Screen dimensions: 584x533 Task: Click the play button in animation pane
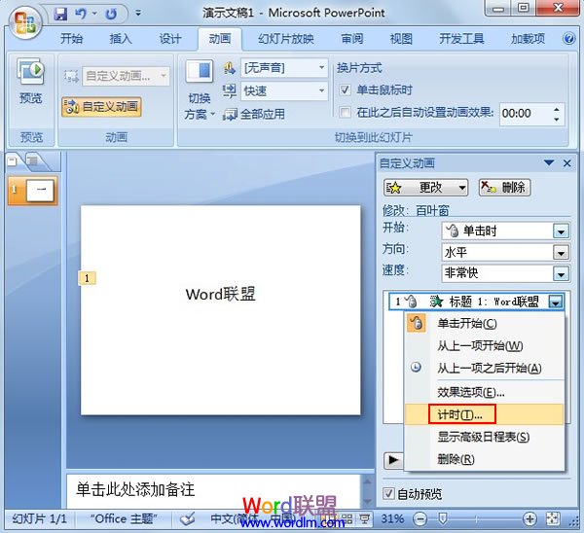pos(393,460)
